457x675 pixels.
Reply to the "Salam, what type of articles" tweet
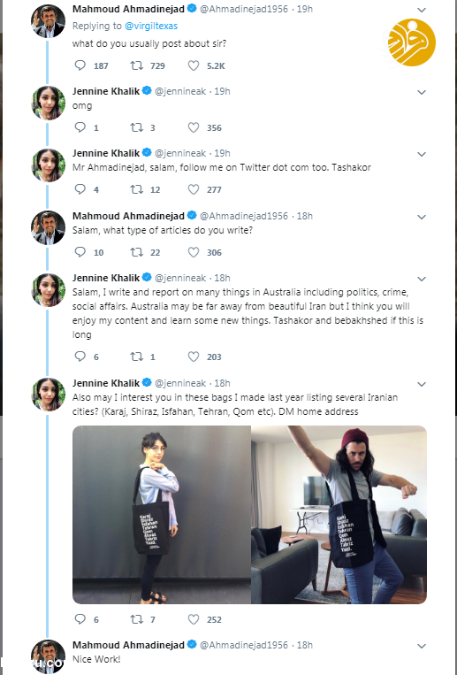click(x=80, y=252)
